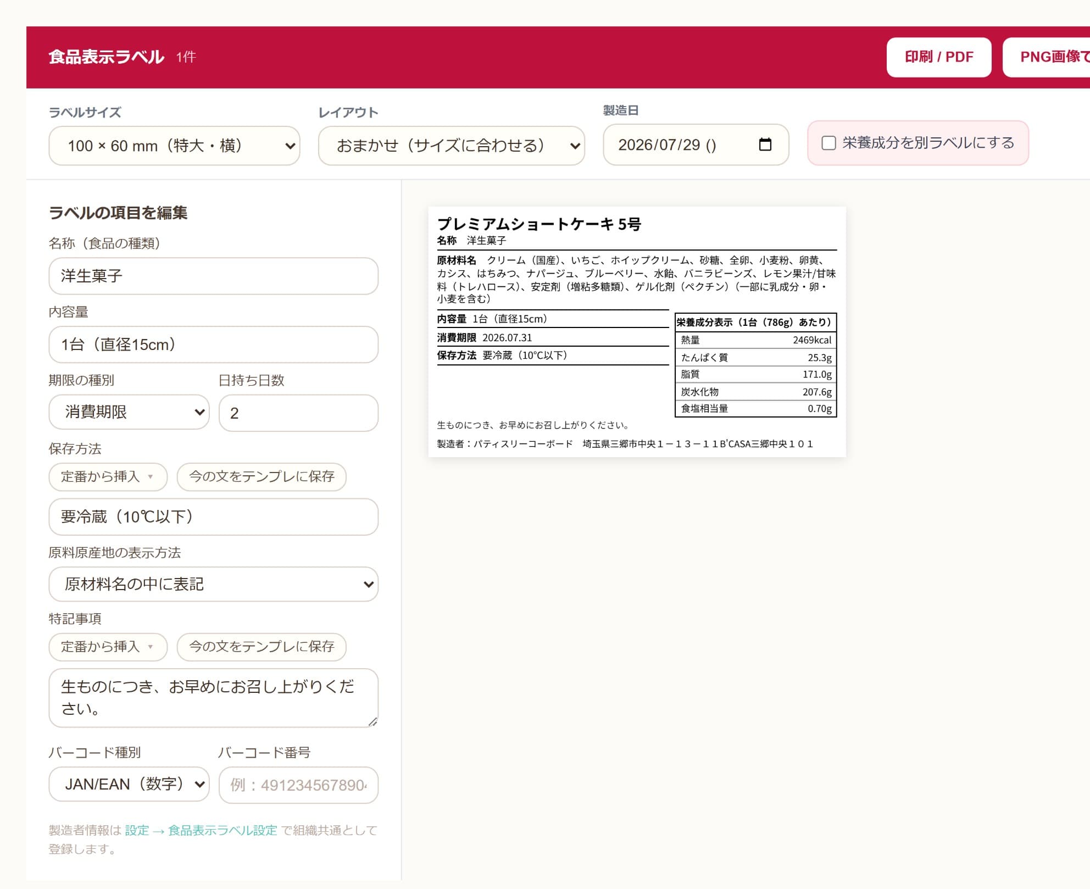Open the ラベルサイズ dropdown

(x=174, y=146)
